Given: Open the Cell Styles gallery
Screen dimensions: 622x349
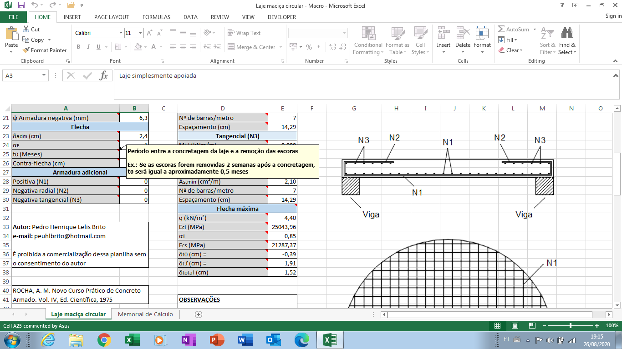Looking at the screenshot, I should coord(420,40).
